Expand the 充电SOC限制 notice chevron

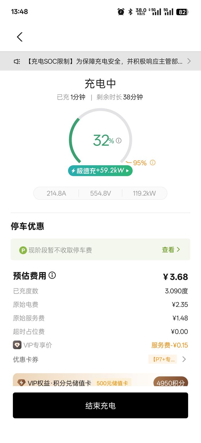(x=189, y=61)
